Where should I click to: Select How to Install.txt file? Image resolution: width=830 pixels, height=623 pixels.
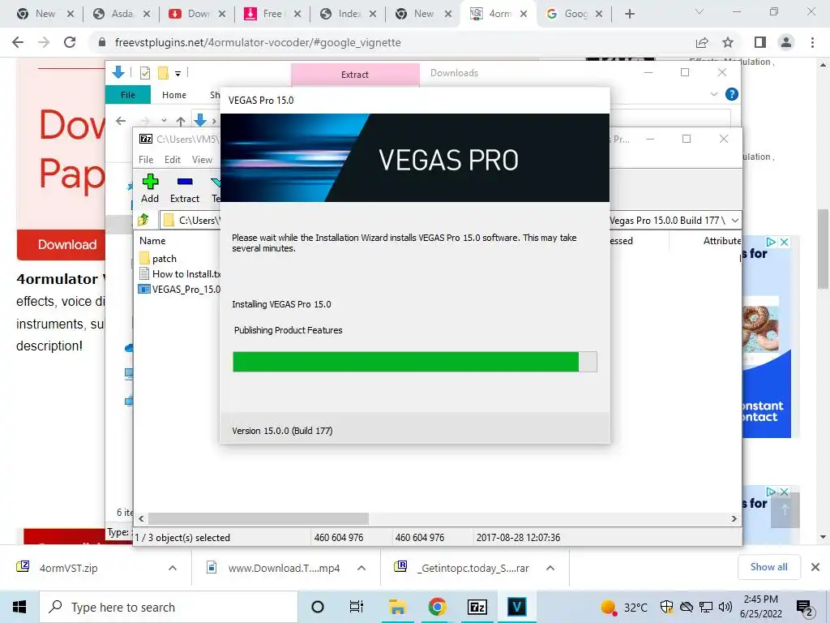(180, 274)
